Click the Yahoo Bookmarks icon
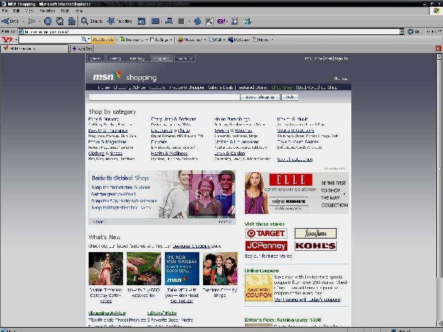 [x=122, y=39]
